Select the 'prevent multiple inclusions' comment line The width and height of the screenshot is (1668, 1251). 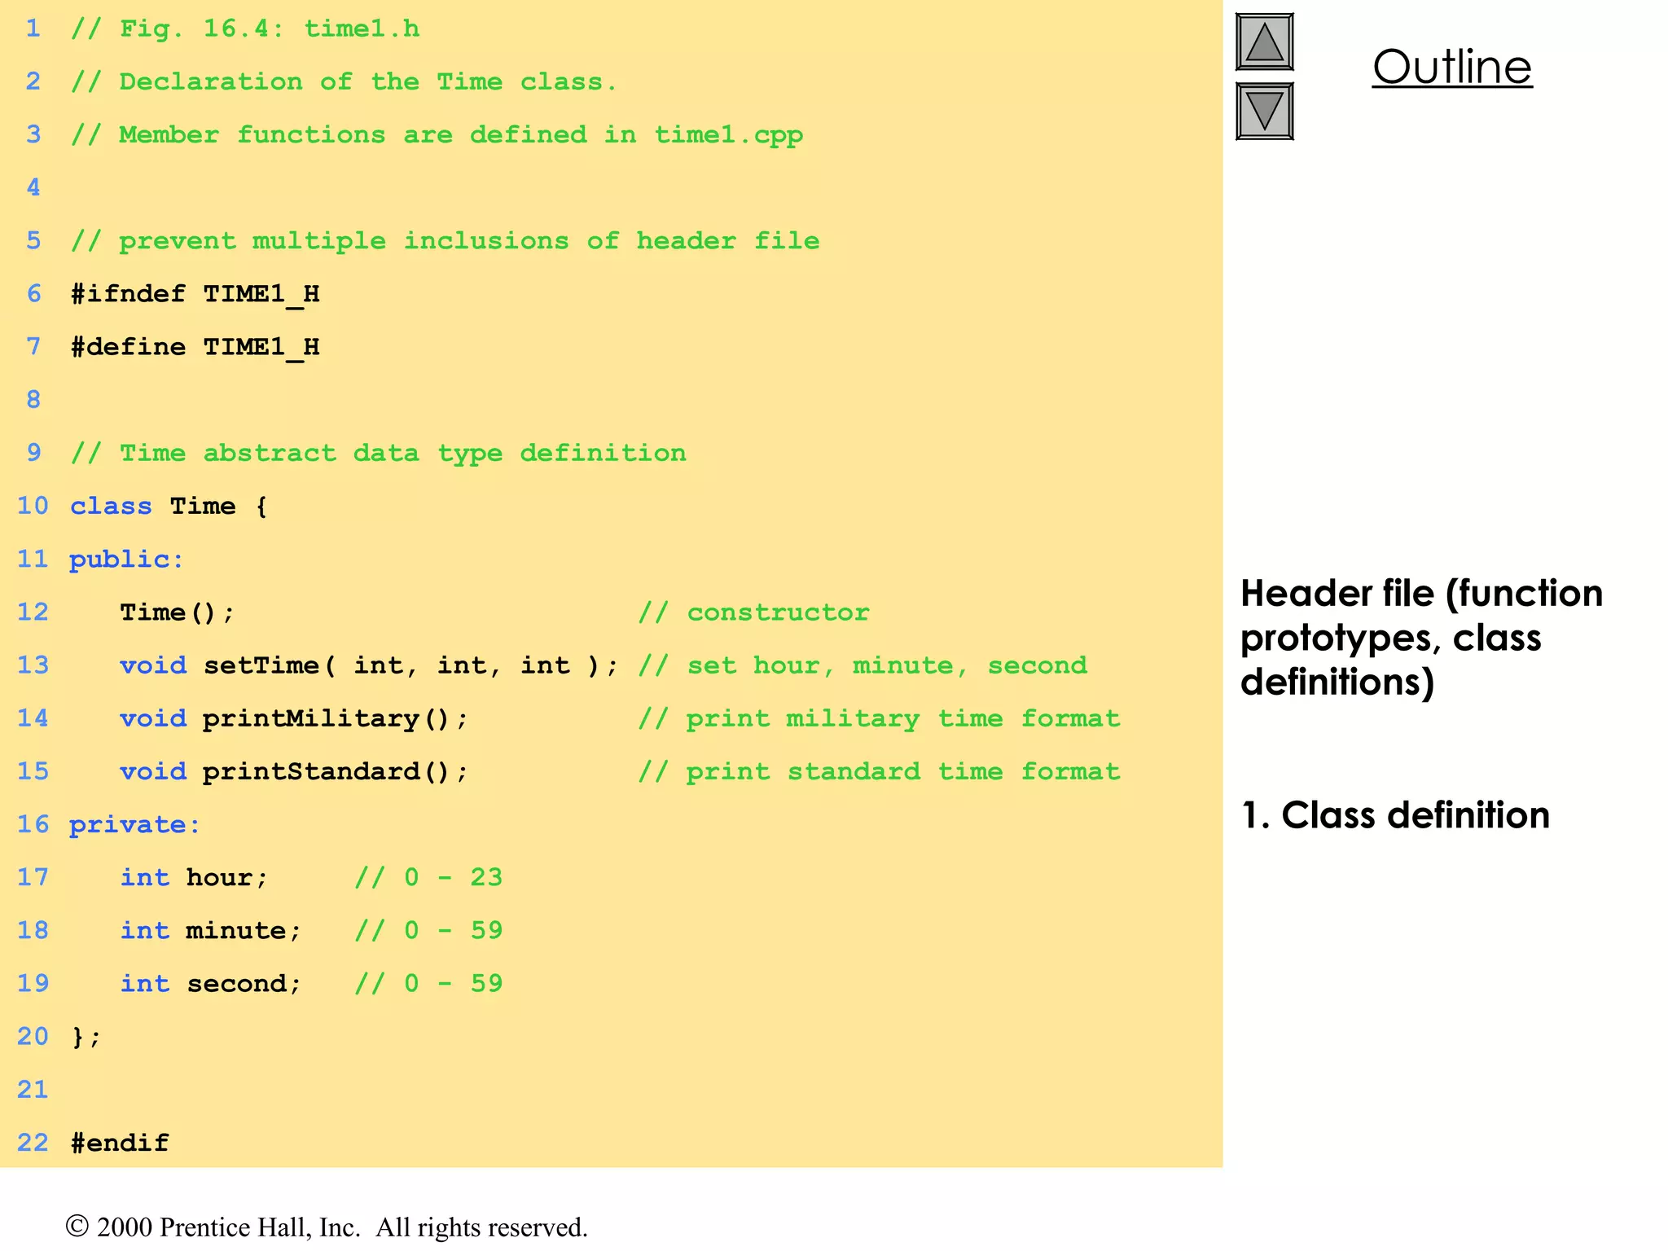(x=445, y=241)
